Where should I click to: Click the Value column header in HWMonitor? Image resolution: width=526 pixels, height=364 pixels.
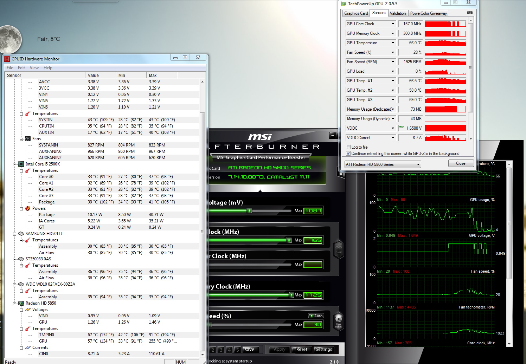(101, 75)
